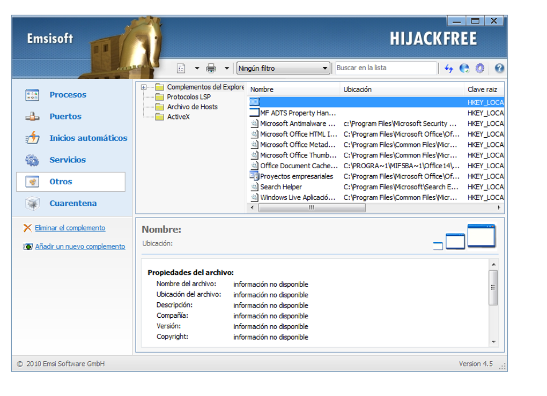This screenshot has width=547, height=396.
Task: Expand Complementos del Explorer tree node
Action: 144,87
